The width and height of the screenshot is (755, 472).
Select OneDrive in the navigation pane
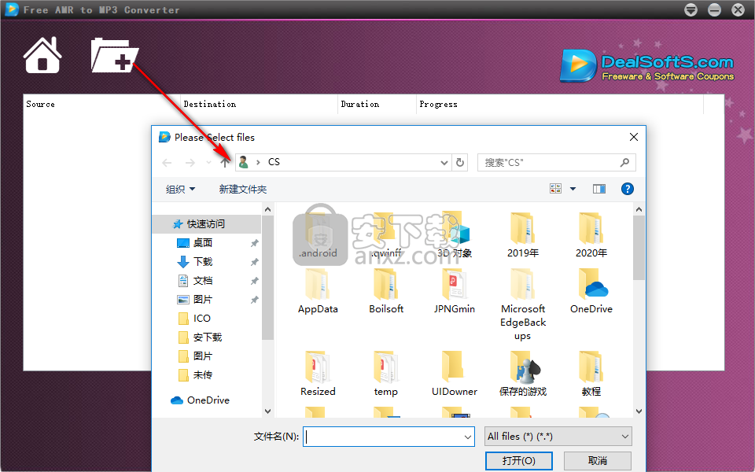208,400
